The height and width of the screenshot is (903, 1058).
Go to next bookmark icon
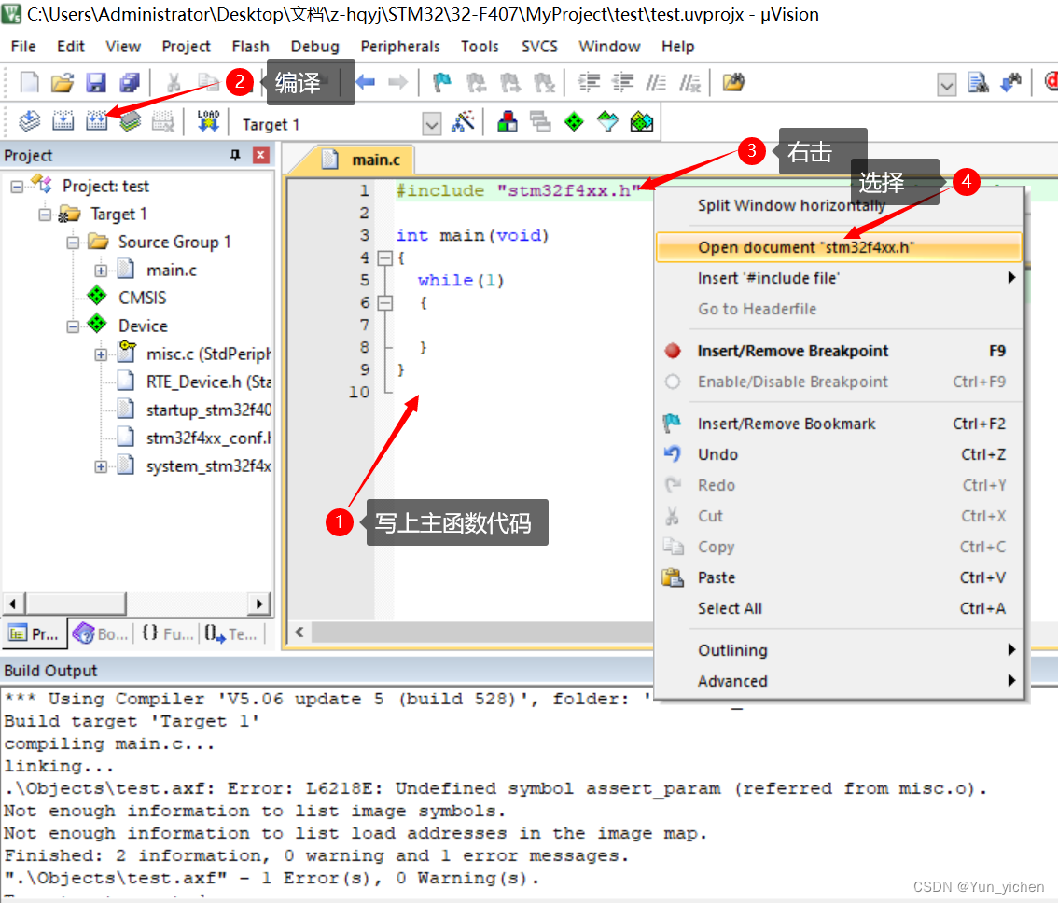point(510,82)
